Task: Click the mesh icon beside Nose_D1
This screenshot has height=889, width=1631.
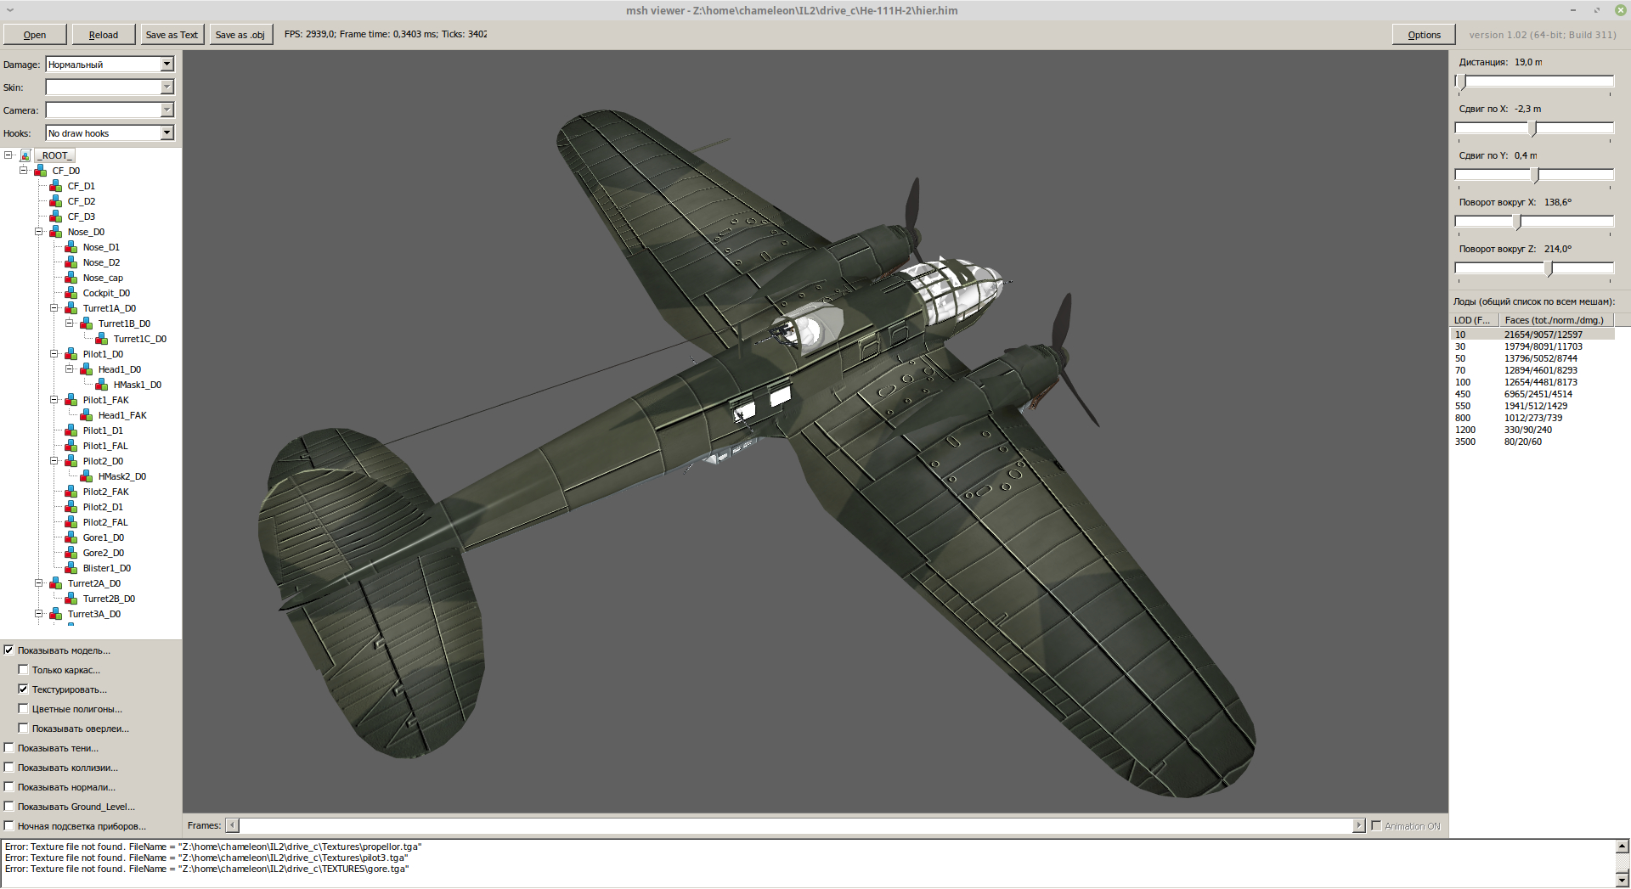Action: (71, 247)
